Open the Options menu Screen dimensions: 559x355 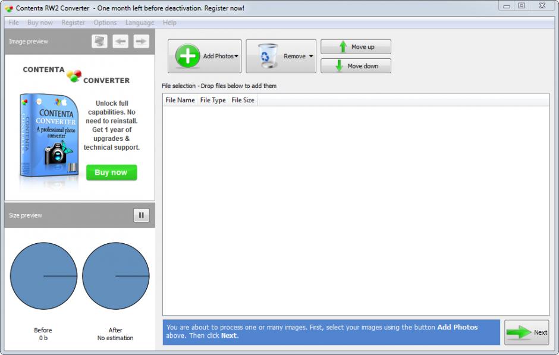[105, 23]
